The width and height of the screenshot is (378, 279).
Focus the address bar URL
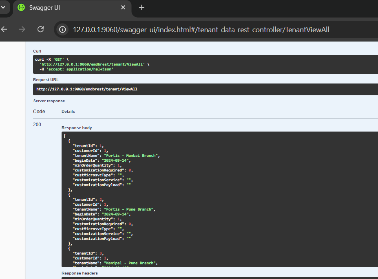201,30
